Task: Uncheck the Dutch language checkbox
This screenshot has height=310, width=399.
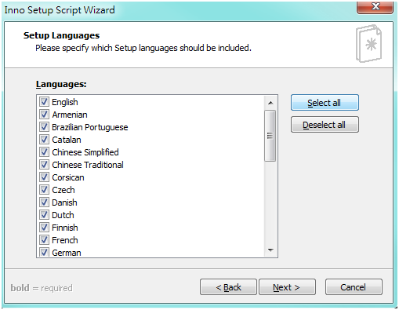Action: pos(44,215)
